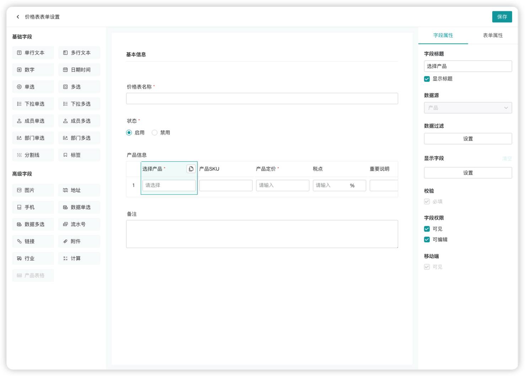Click the 字段标题 input with 选择产品
Image resolution: width=525 pixels, height=376 pixels.
(468, 66)
